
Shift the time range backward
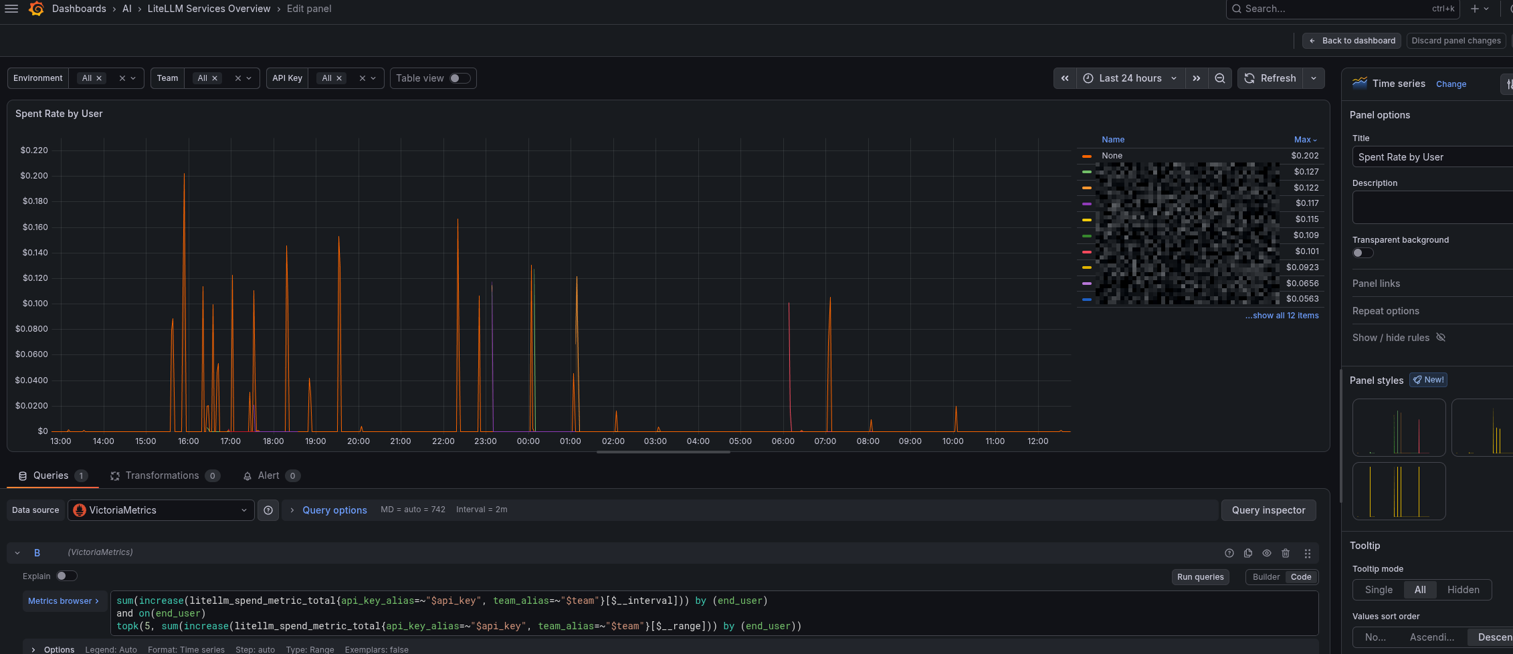pos(1065,78)
